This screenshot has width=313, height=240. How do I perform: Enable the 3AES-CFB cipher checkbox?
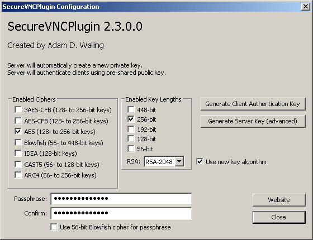[18, 109]
